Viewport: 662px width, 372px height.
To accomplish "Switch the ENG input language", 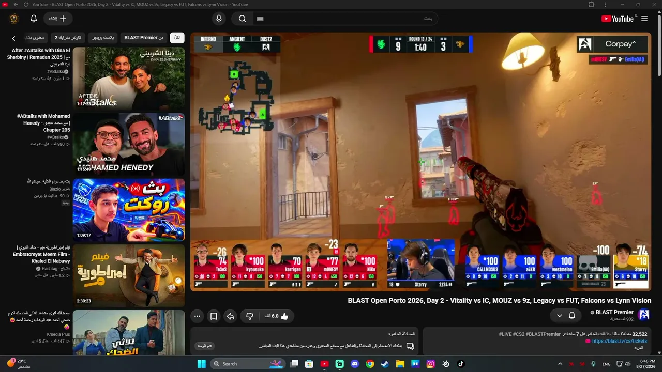I will coord(606,364).
